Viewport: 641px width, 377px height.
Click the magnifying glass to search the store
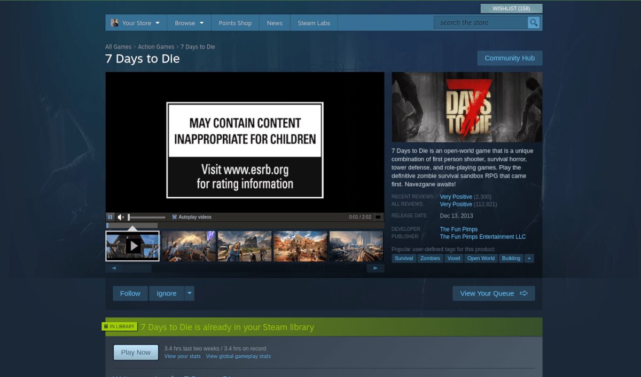[533, 22]
